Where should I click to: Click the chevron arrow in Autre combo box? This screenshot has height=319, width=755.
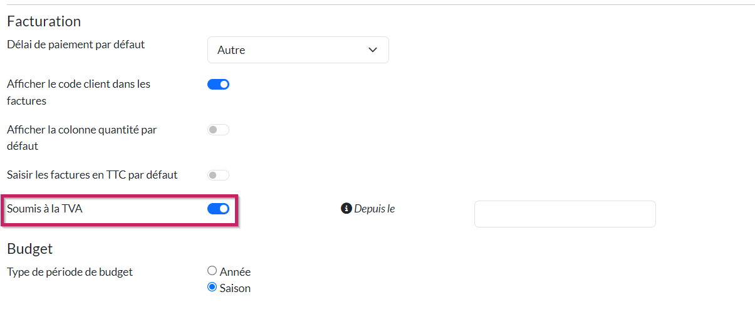(x=373, y=50)
